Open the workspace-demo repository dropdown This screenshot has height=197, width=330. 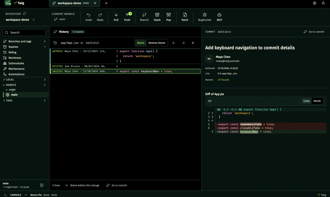(x=20, y=20)
